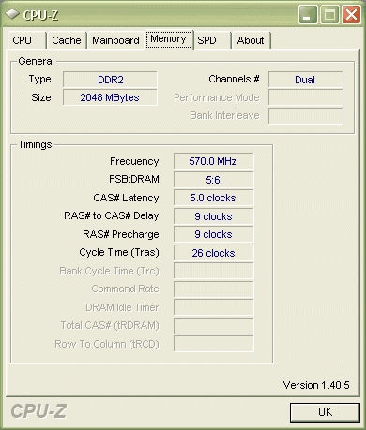Close the CPU-Z window
366x430 pixels.
[351, 14]
